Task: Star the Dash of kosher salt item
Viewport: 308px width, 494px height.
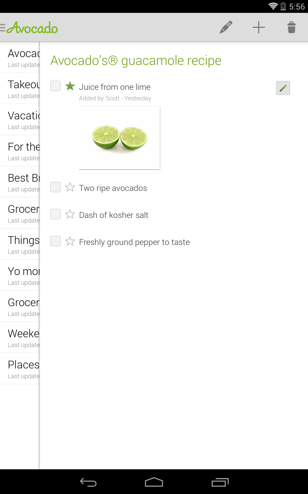Action: [70, 214]
